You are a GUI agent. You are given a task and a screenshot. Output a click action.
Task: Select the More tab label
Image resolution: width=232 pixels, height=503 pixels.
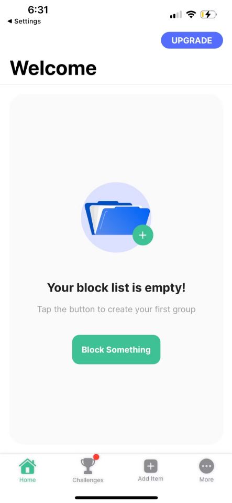206,479
